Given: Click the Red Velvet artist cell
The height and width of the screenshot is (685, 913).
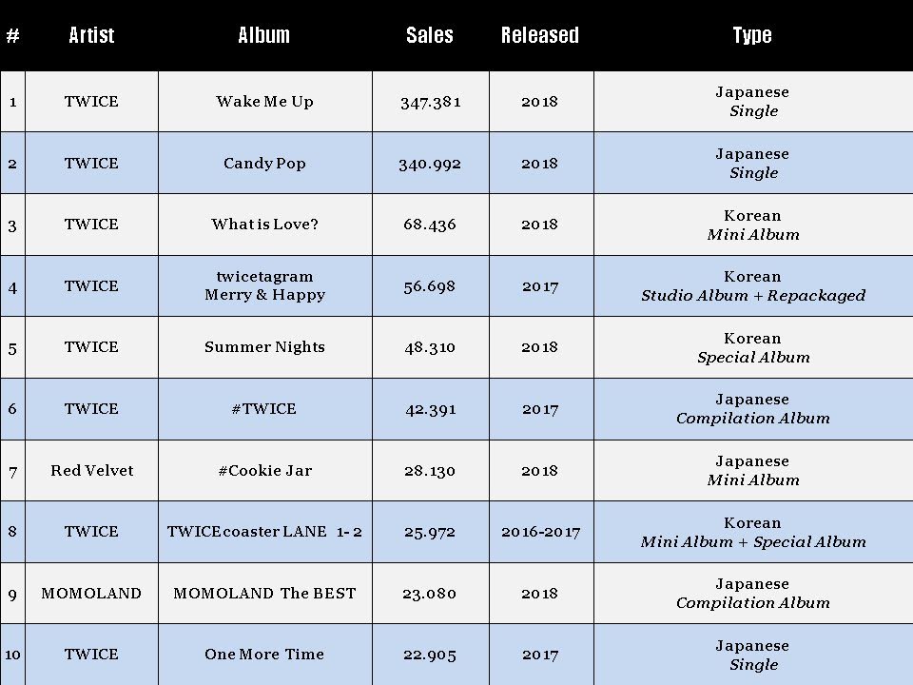Looking at the screenshot, I should click(92, 471).
